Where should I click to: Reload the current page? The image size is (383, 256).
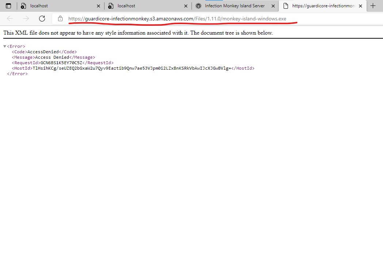coord(42,19)
